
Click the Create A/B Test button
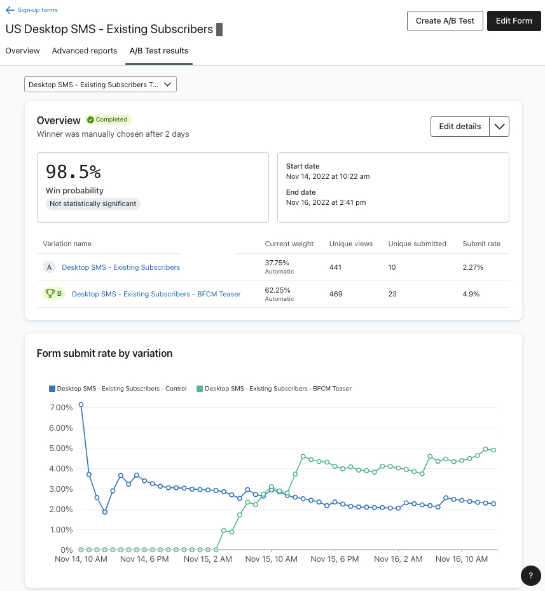tap(445, 20)
